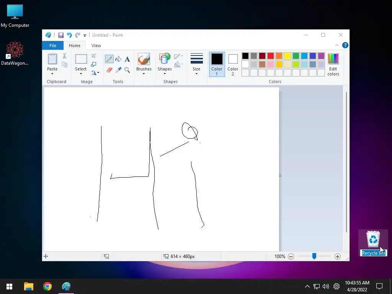Show hidden tray icons chevron
392x294 pixels.
pos(307,286)
